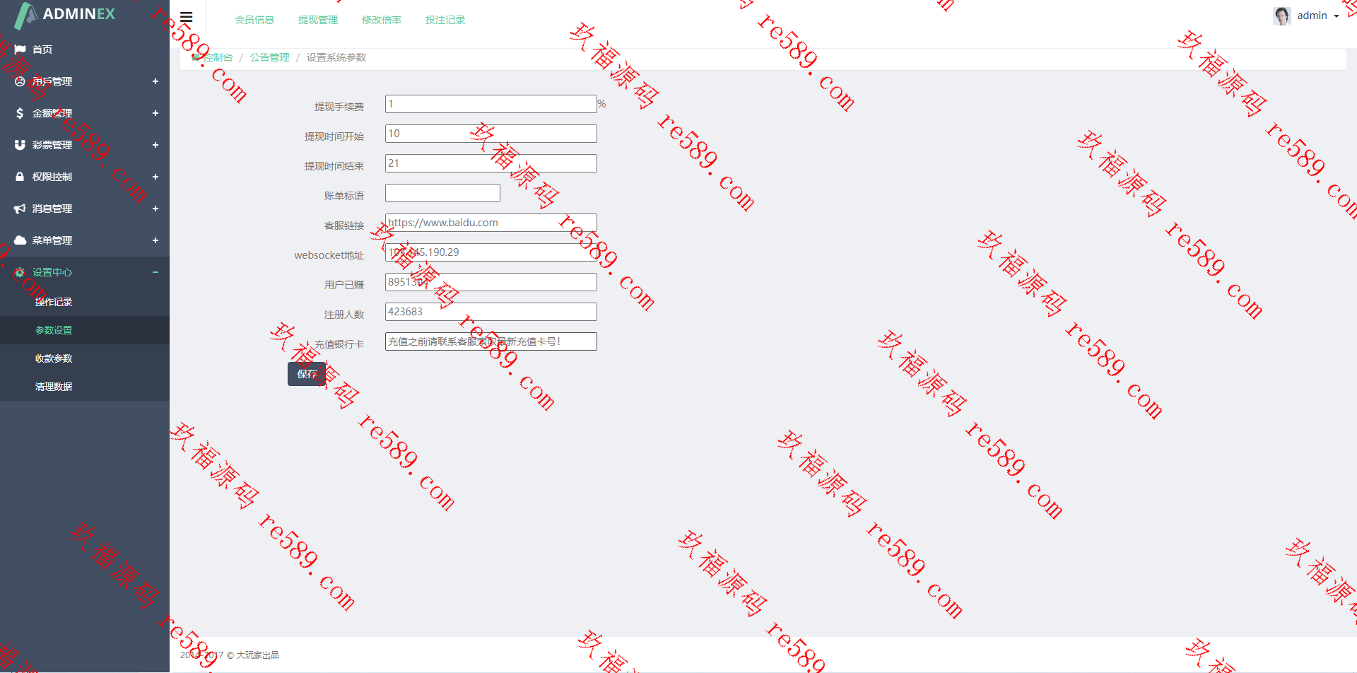Click the magnet icon for 彩票管理
1357x673 pixels.
(x=20, y=145)
